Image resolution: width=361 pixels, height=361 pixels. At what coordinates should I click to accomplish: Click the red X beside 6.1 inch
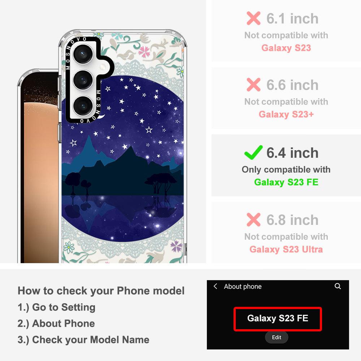(x=253, y=18)
